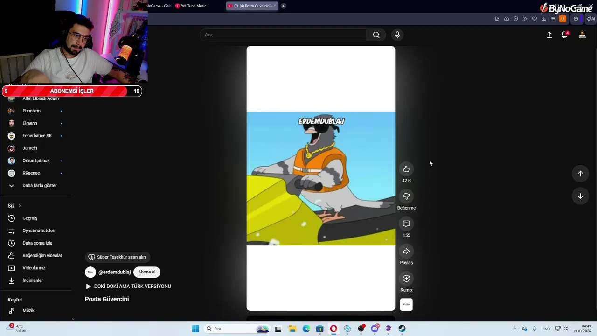This screenshot has width=597, height=336.
Task: Open Opera downloads arrow icon
Action: [544, 19]
